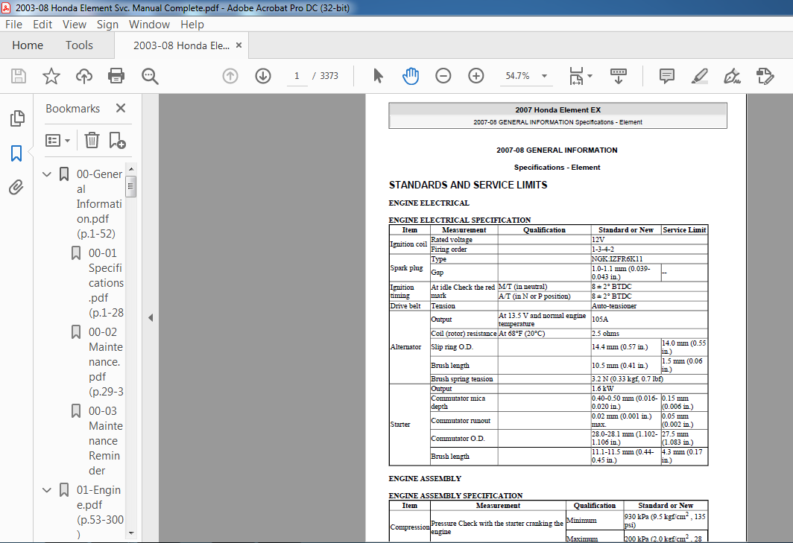Open 00-01 Specifications.pdf bookmark
This screenshot has width=793, height=543.
pyautogui.click(x=106, y=282)
